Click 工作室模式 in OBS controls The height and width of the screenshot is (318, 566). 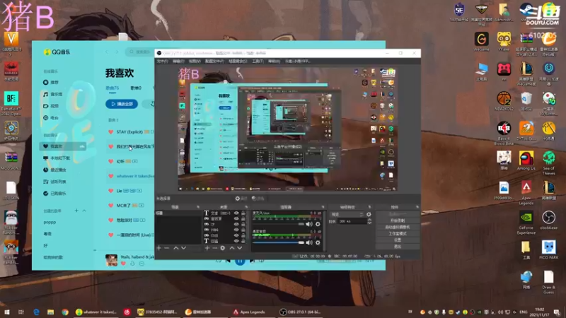(x=398, y=234)
